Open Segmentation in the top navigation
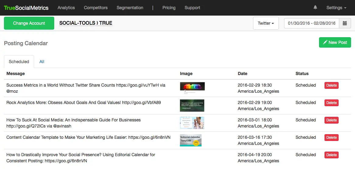The width and height of the screenshot is (355, 169). (x=130, y=8)
